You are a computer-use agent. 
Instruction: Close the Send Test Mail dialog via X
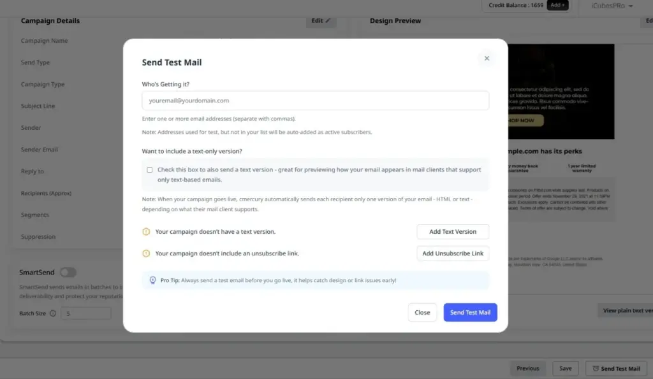point(487,58)
